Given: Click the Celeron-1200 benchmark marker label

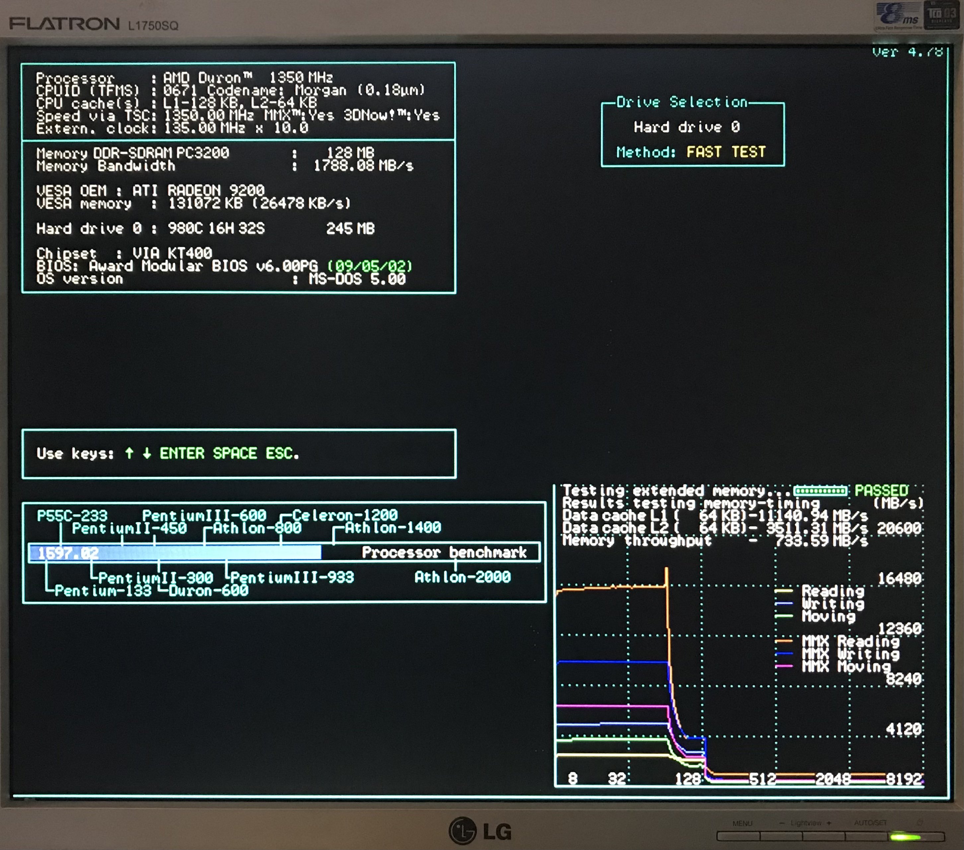Looking at the screenshot, I should tap(345, 515).
